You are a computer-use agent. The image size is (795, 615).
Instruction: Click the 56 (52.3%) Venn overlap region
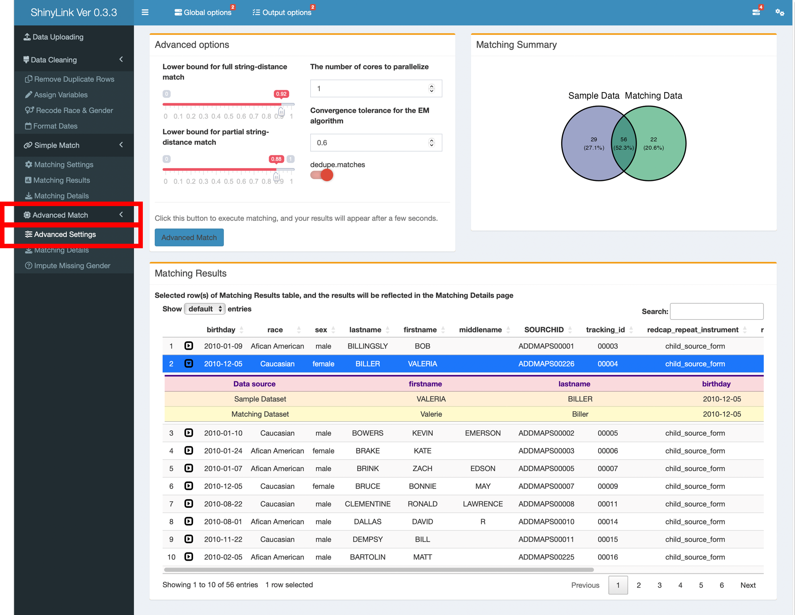point(623,143)
